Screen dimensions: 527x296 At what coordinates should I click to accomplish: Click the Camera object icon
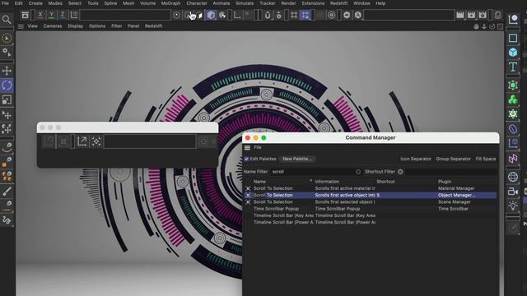[x=513, y=192]
